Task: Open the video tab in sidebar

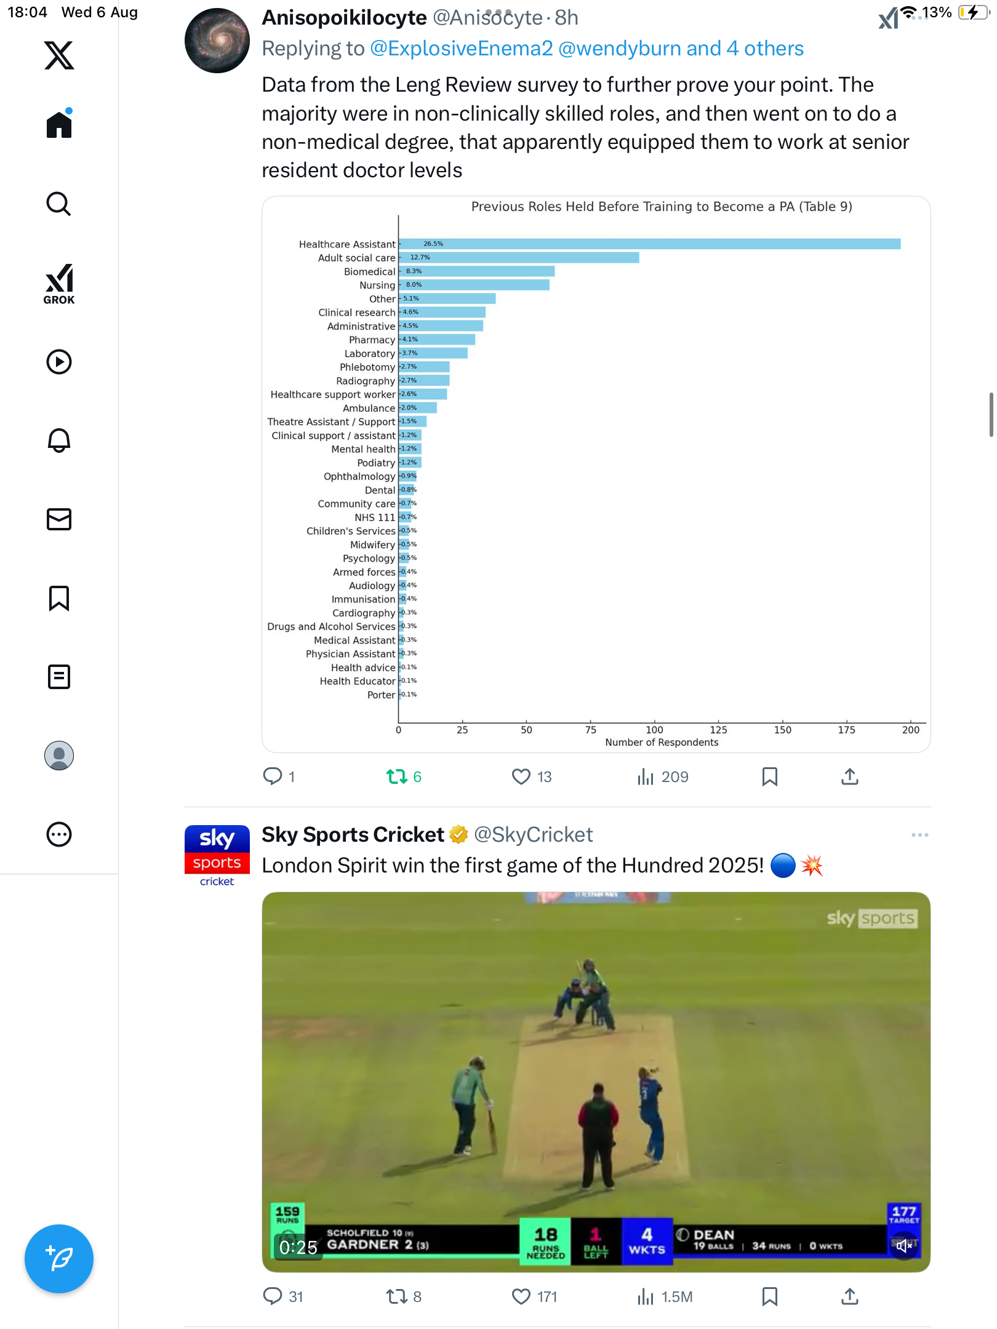Action: point(59,362)
